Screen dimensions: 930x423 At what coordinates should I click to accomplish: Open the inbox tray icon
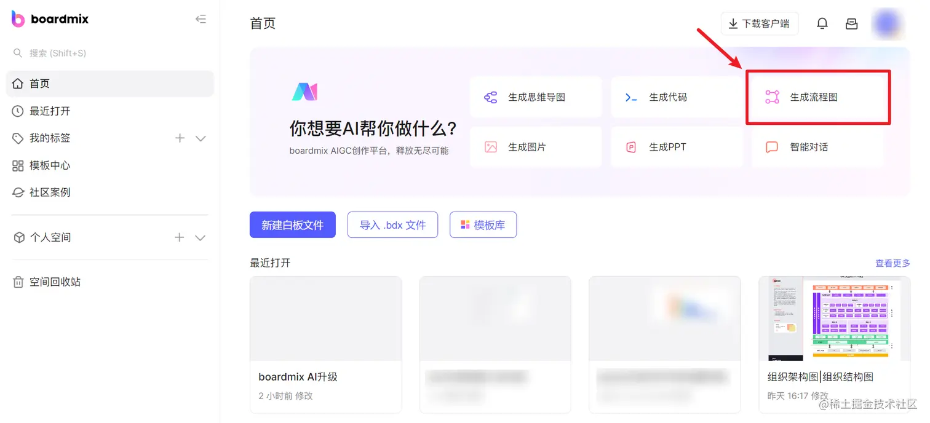852,23
